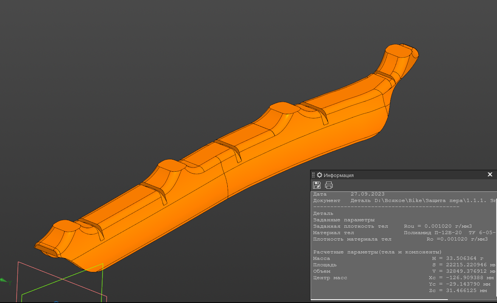Screen dimensions: 497x303
Task: Click the 'Ro =0.001020 г/мм3' material density line
Action: (457, 239)
